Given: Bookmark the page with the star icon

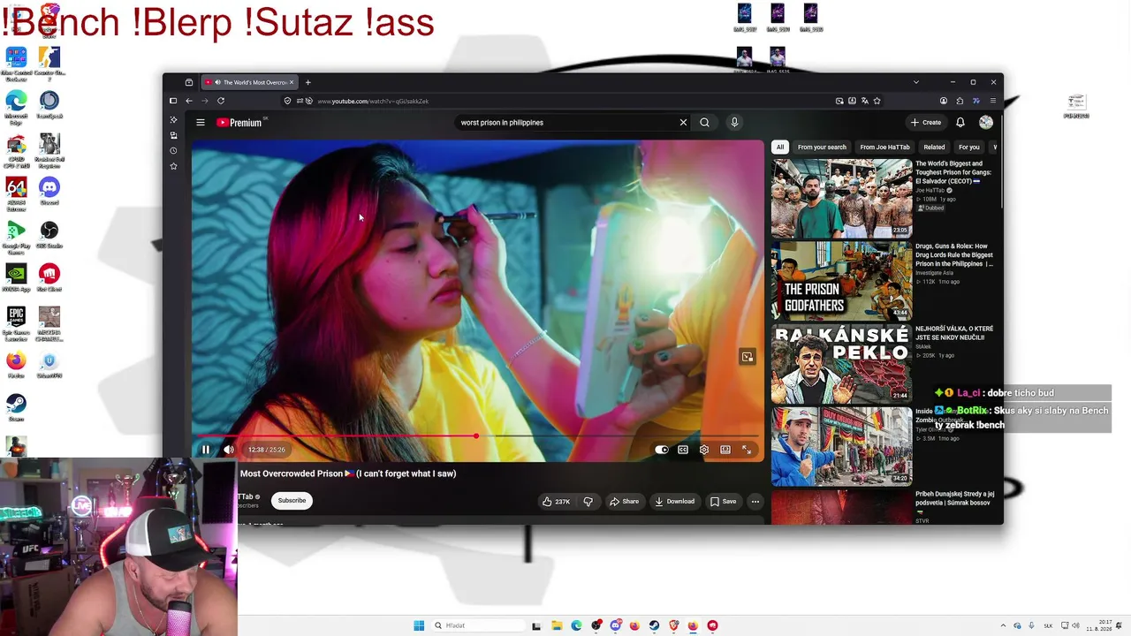Looking at the screenshot, I should 877,101.
